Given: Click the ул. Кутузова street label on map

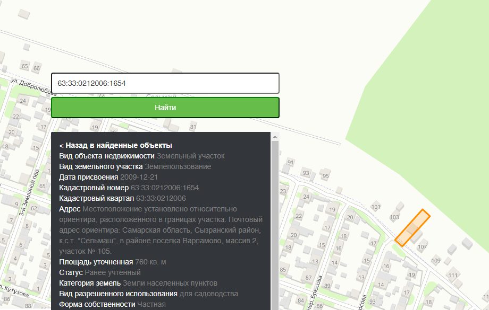Looking at the screenshot, I should click(x=14, y=290).
